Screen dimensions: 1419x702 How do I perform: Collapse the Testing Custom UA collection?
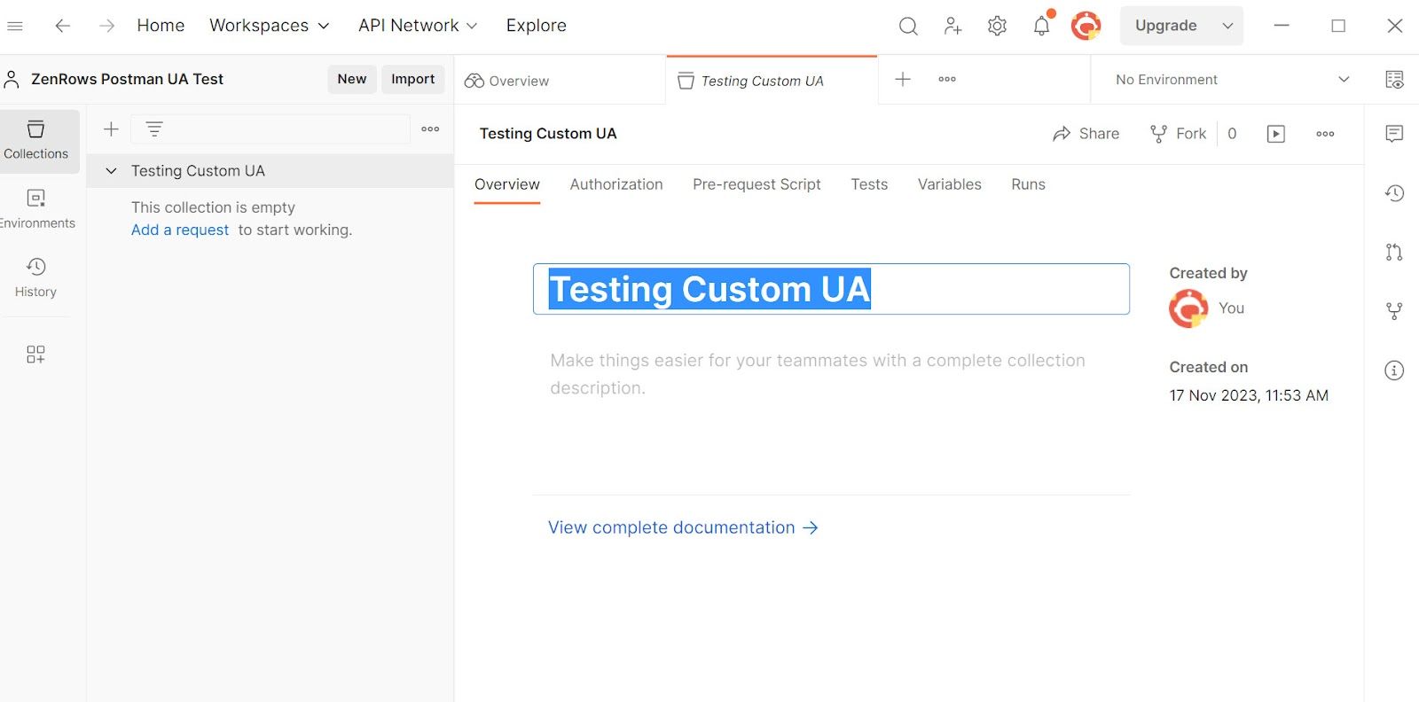click(x=111, y=171)
